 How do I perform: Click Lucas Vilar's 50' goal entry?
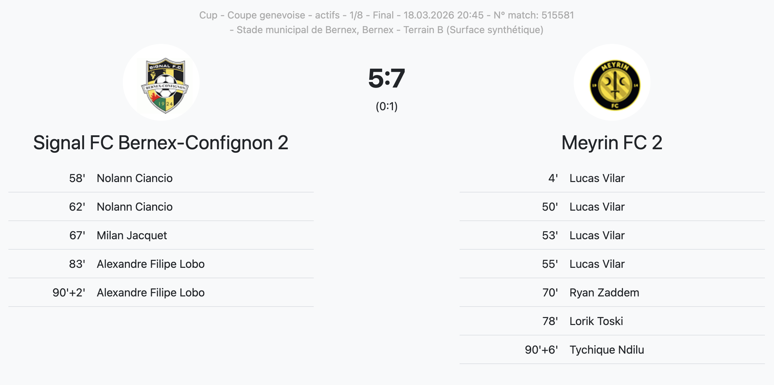pos(597,207)
